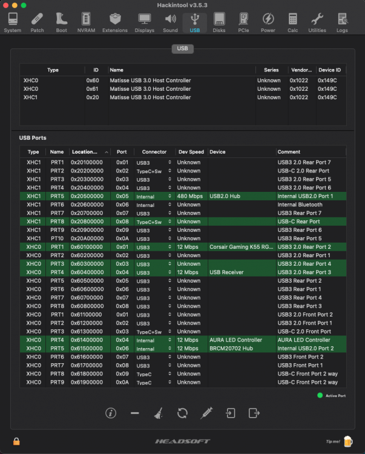Click the minus remove port icon
Image resolution: width=365 pixels, height=454 pixels.
click(x=134, y=413)
